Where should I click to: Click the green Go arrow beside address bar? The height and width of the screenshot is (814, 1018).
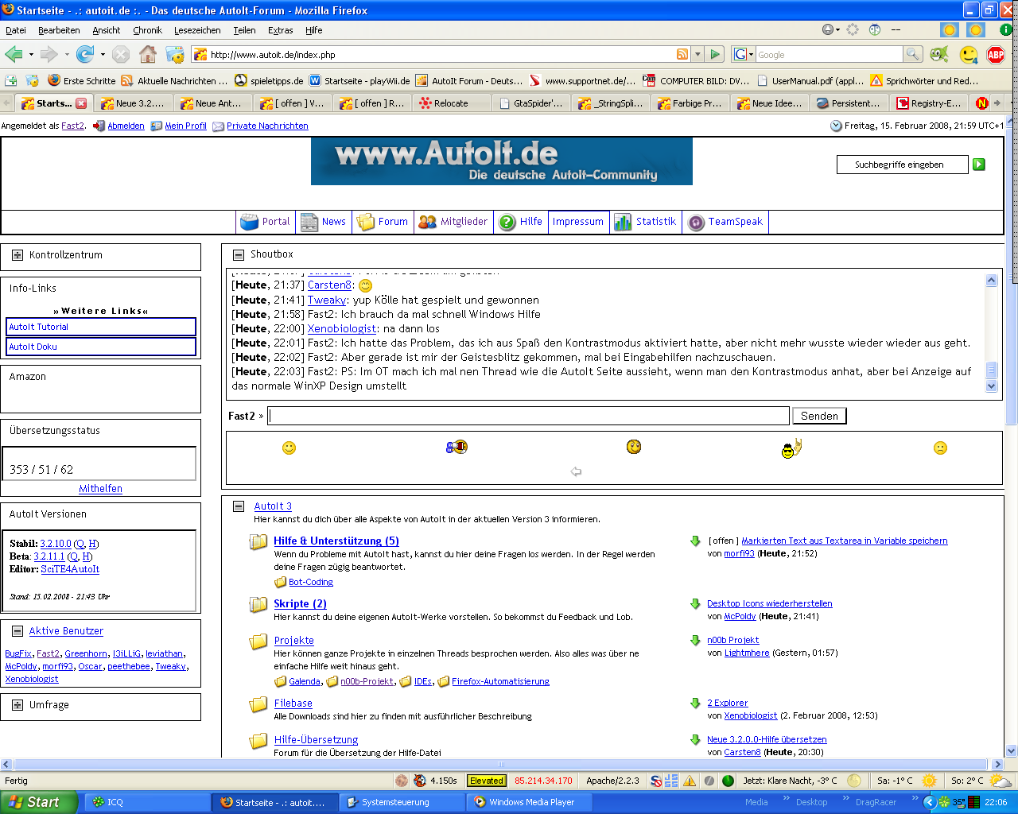click(x=716, y=54)
